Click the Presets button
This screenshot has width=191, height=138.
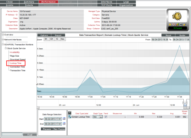[47, 129]
